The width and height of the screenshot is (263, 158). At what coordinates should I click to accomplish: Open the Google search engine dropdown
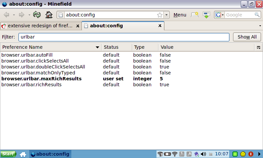pos(219,15)
